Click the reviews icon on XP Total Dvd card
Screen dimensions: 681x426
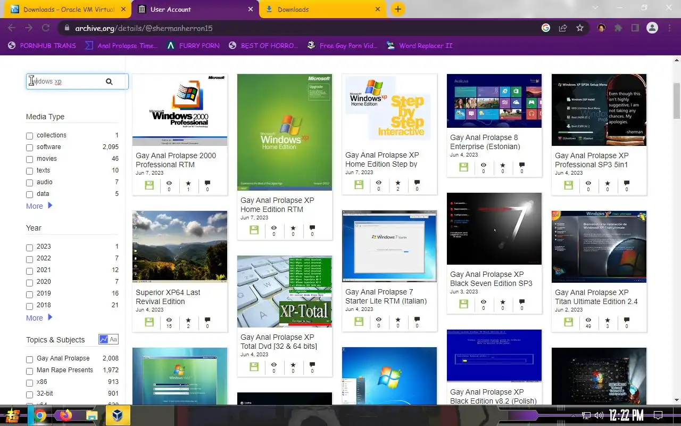[312, 365]
